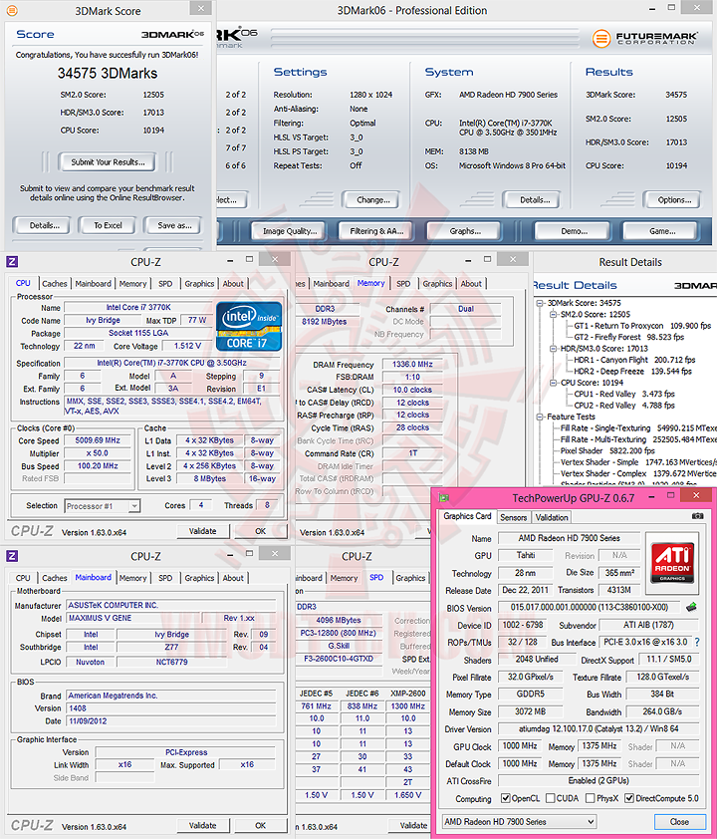Select Validation tab in GPU-Z
The width and height of the screenshot is (717, 839).
click(x=552, y=517)
